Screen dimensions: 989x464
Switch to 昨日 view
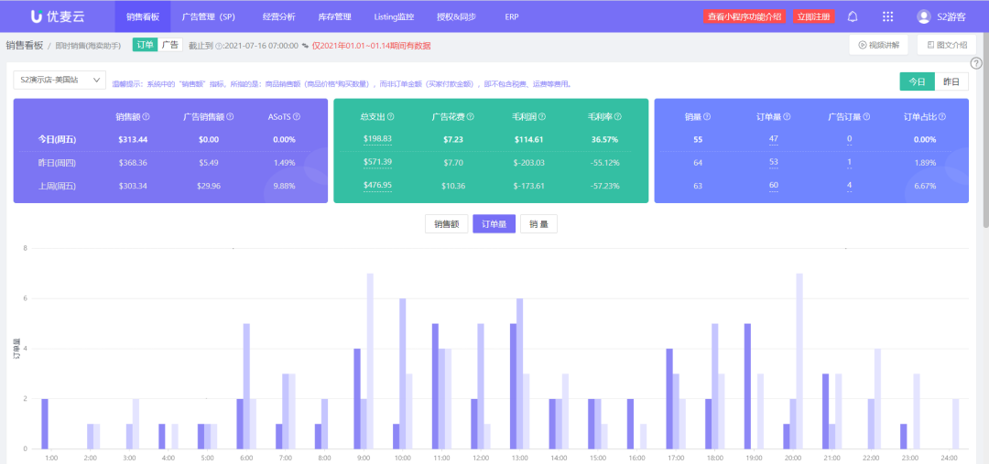pos(951,81)
